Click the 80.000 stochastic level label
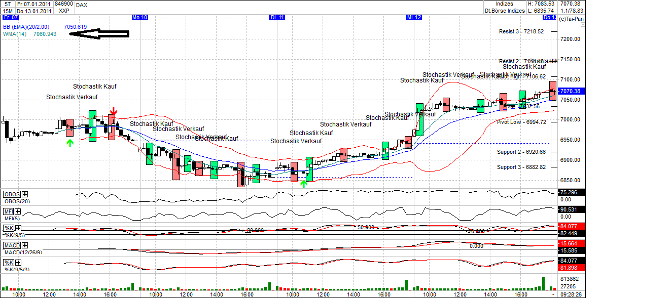This screenshot has width=671, height=298. click(x=256, y=230)
